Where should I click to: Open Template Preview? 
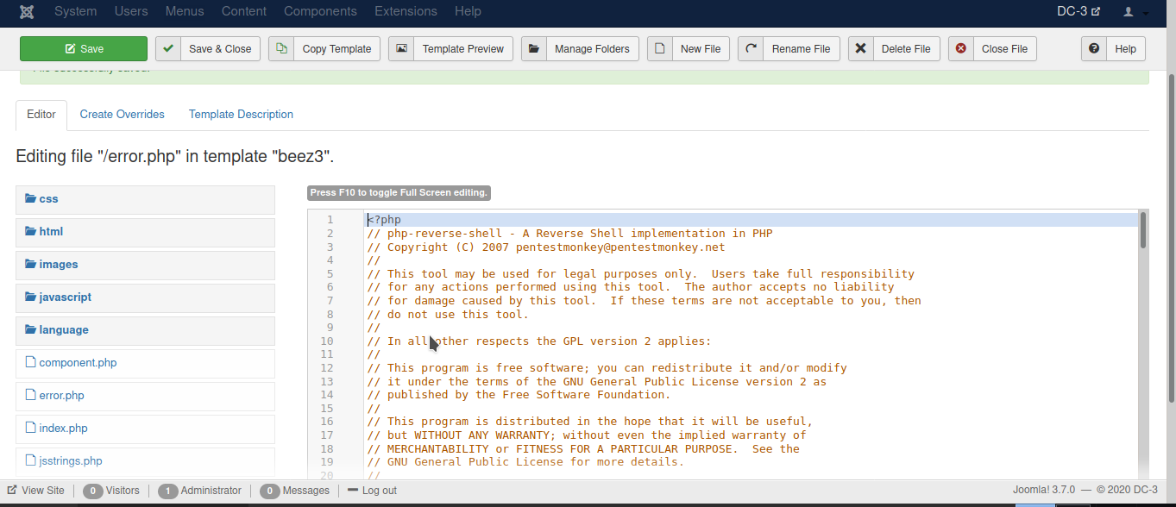pyautogui.click(x=450, y=49)
